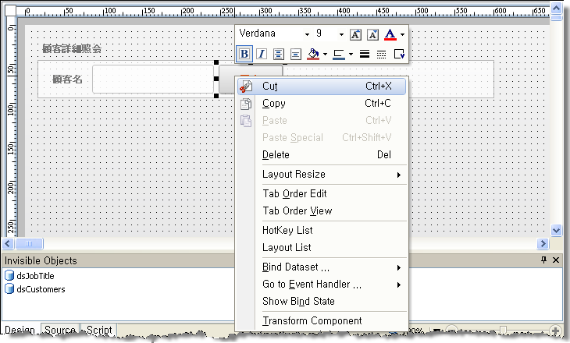Image resolution: width=570 pixels, height=343 pixels.
Task: Select Tab Order Edit menu entry
Action: point(294,193)
